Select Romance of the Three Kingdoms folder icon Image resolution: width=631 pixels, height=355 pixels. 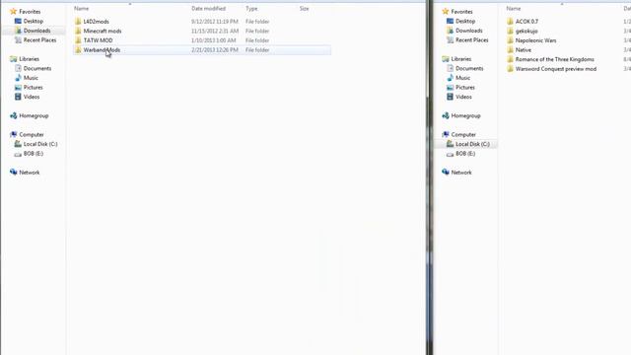[x=511, y=59]
